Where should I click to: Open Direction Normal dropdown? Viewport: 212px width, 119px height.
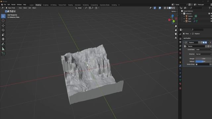pos(203,54)
